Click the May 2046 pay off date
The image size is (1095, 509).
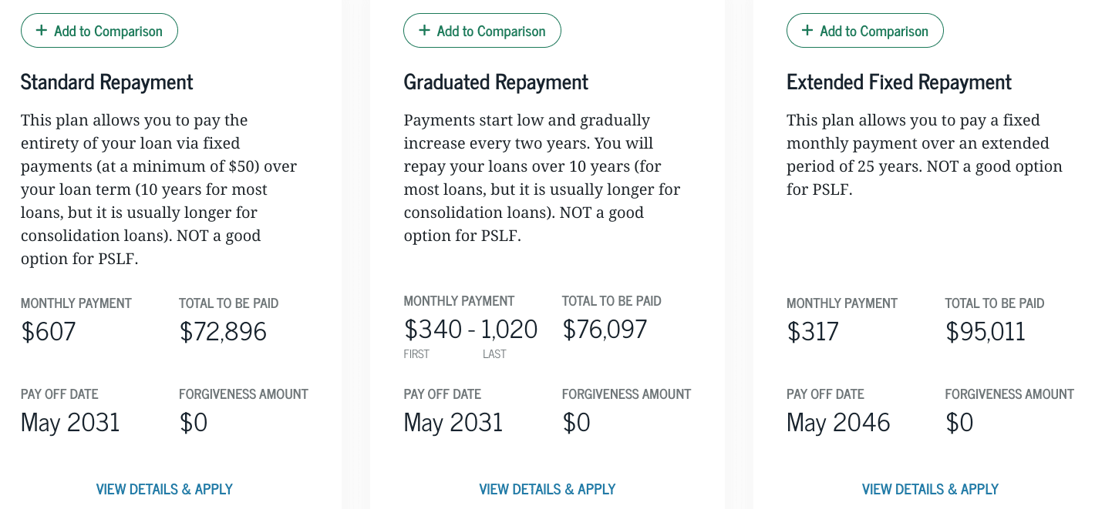point(838,422)
